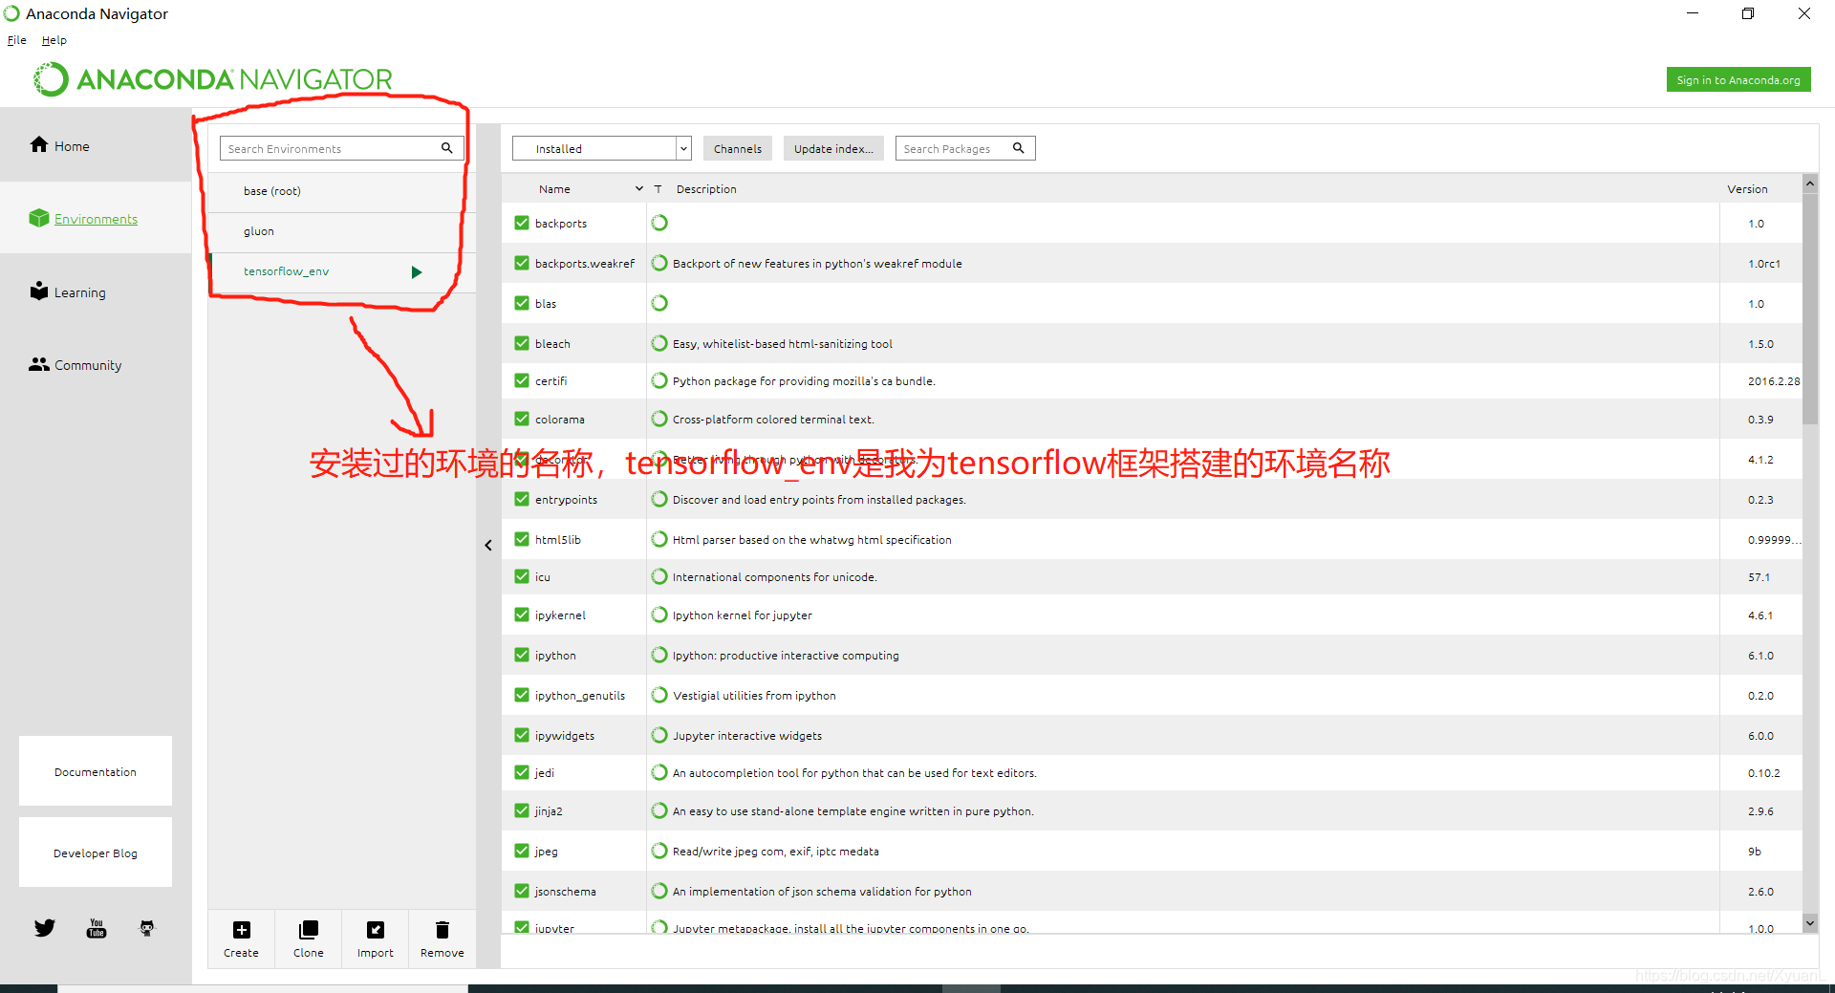
Task: Click the Home house icon
Action: 39,144
